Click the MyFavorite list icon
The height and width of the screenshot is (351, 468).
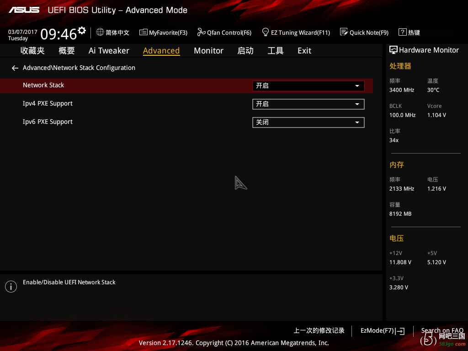tap(143, 32)
